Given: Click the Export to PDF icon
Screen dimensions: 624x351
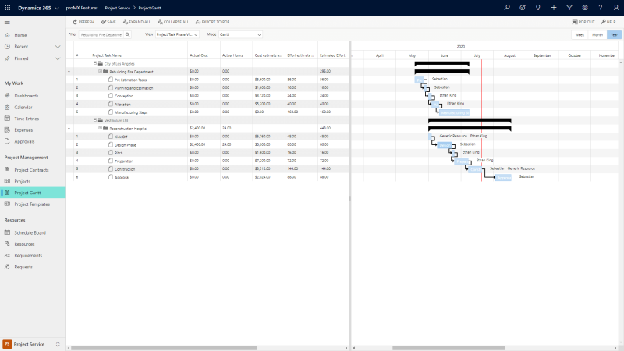Looking at the screenshot, I should (x=195, y=22).
